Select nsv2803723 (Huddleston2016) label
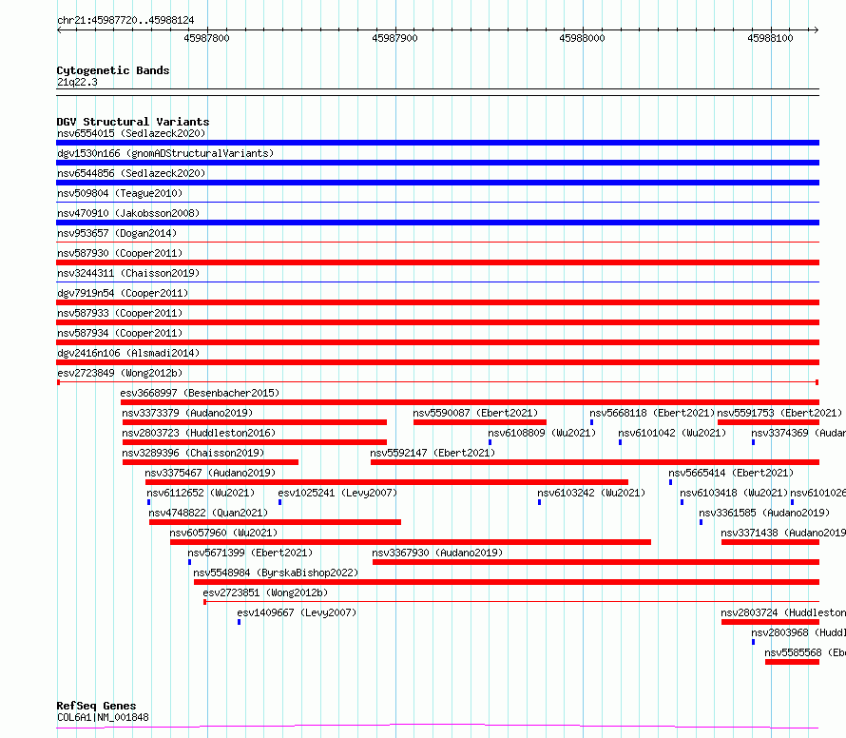Image resolution: width=846 pixels, height=738 pixels. pos(199,433)
